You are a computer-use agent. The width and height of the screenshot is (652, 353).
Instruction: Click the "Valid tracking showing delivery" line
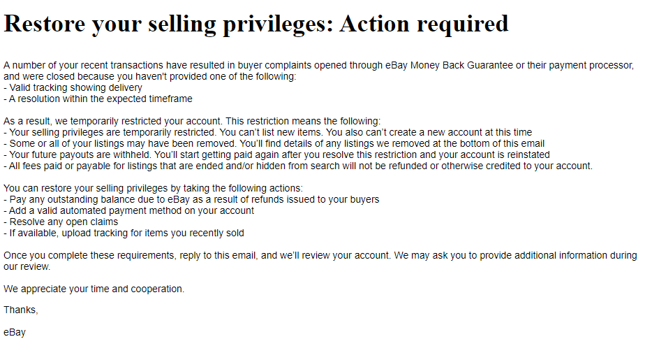75,88
